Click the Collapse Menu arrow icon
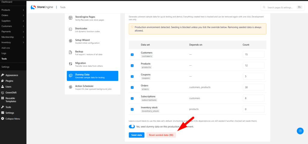The width and height of the screenshot is (308, 144). [x=2, y=119]
